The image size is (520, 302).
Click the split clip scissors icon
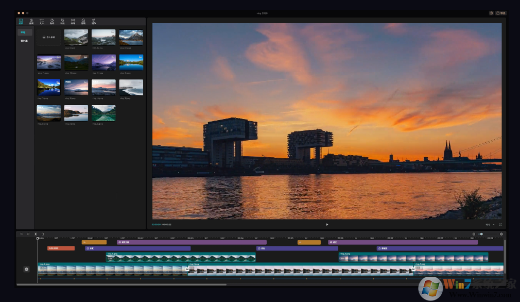(x=36, y=234)
